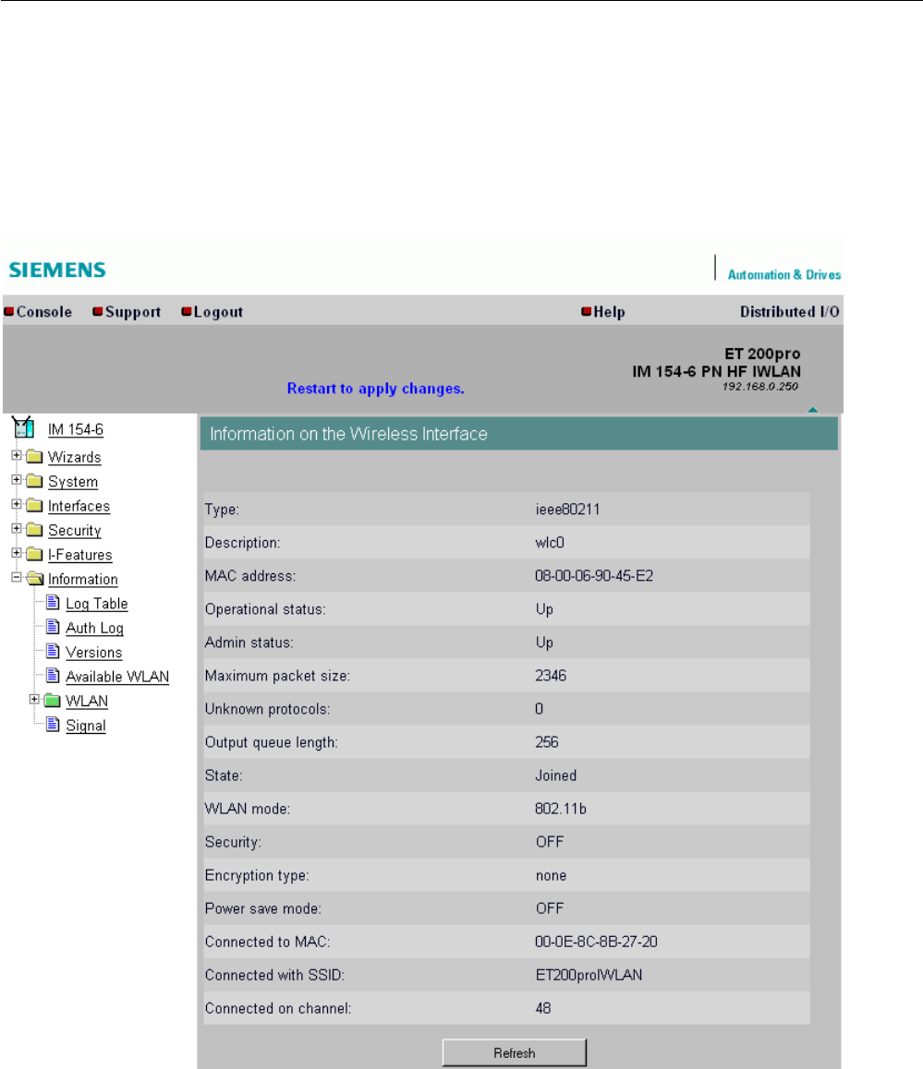Click the Automation & Drives link
The width and height of the screenshot is (923, 1069).
click(783, 275)
